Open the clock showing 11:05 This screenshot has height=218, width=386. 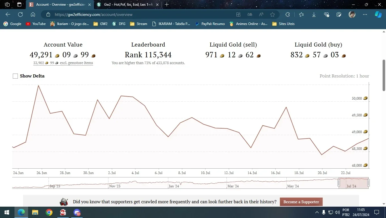pyautogui.click(x=361, y=212)
